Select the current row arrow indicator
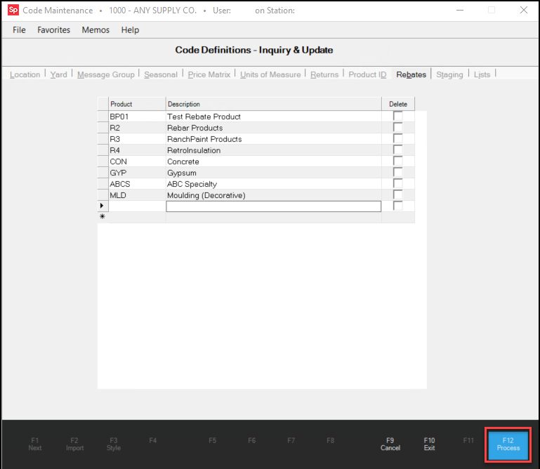The width and height of the screenshot is (540, 469). click(x=103, y=206)
